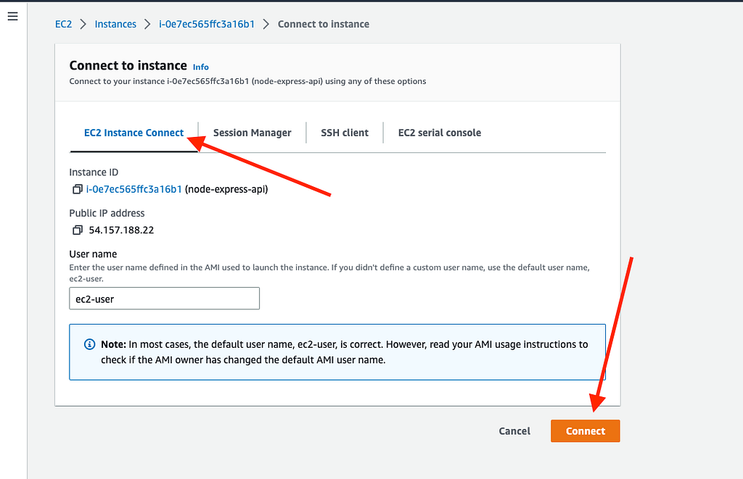Click the instance ID link under Instance ID

pyautogui.click(x=134, y=189)
